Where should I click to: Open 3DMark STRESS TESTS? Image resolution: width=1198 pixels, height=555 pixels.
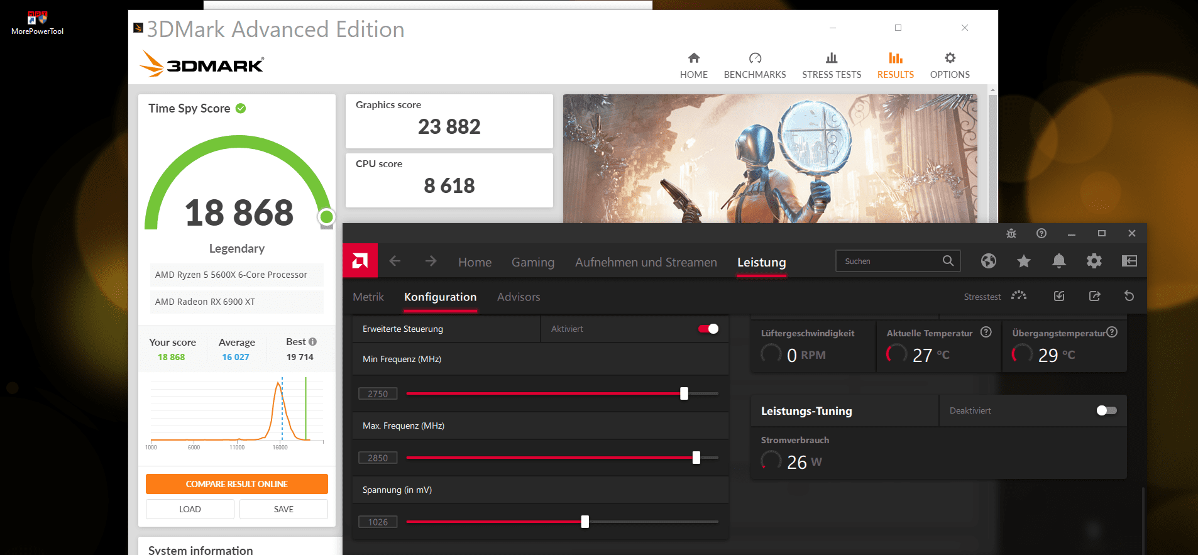click(x=832, y=66)
